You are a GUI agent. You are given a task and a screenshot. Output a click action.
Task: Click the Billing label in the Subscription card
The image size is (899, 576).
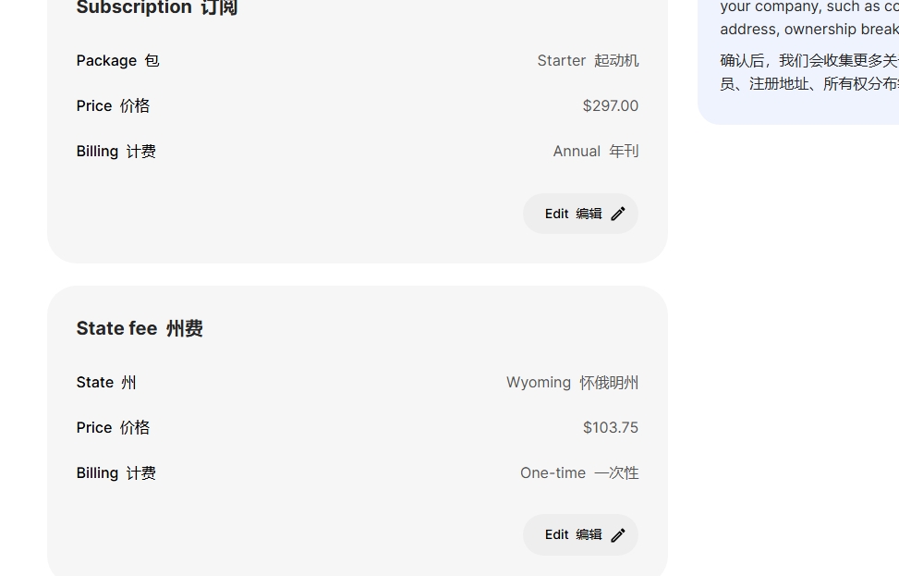tap(115, 152)
